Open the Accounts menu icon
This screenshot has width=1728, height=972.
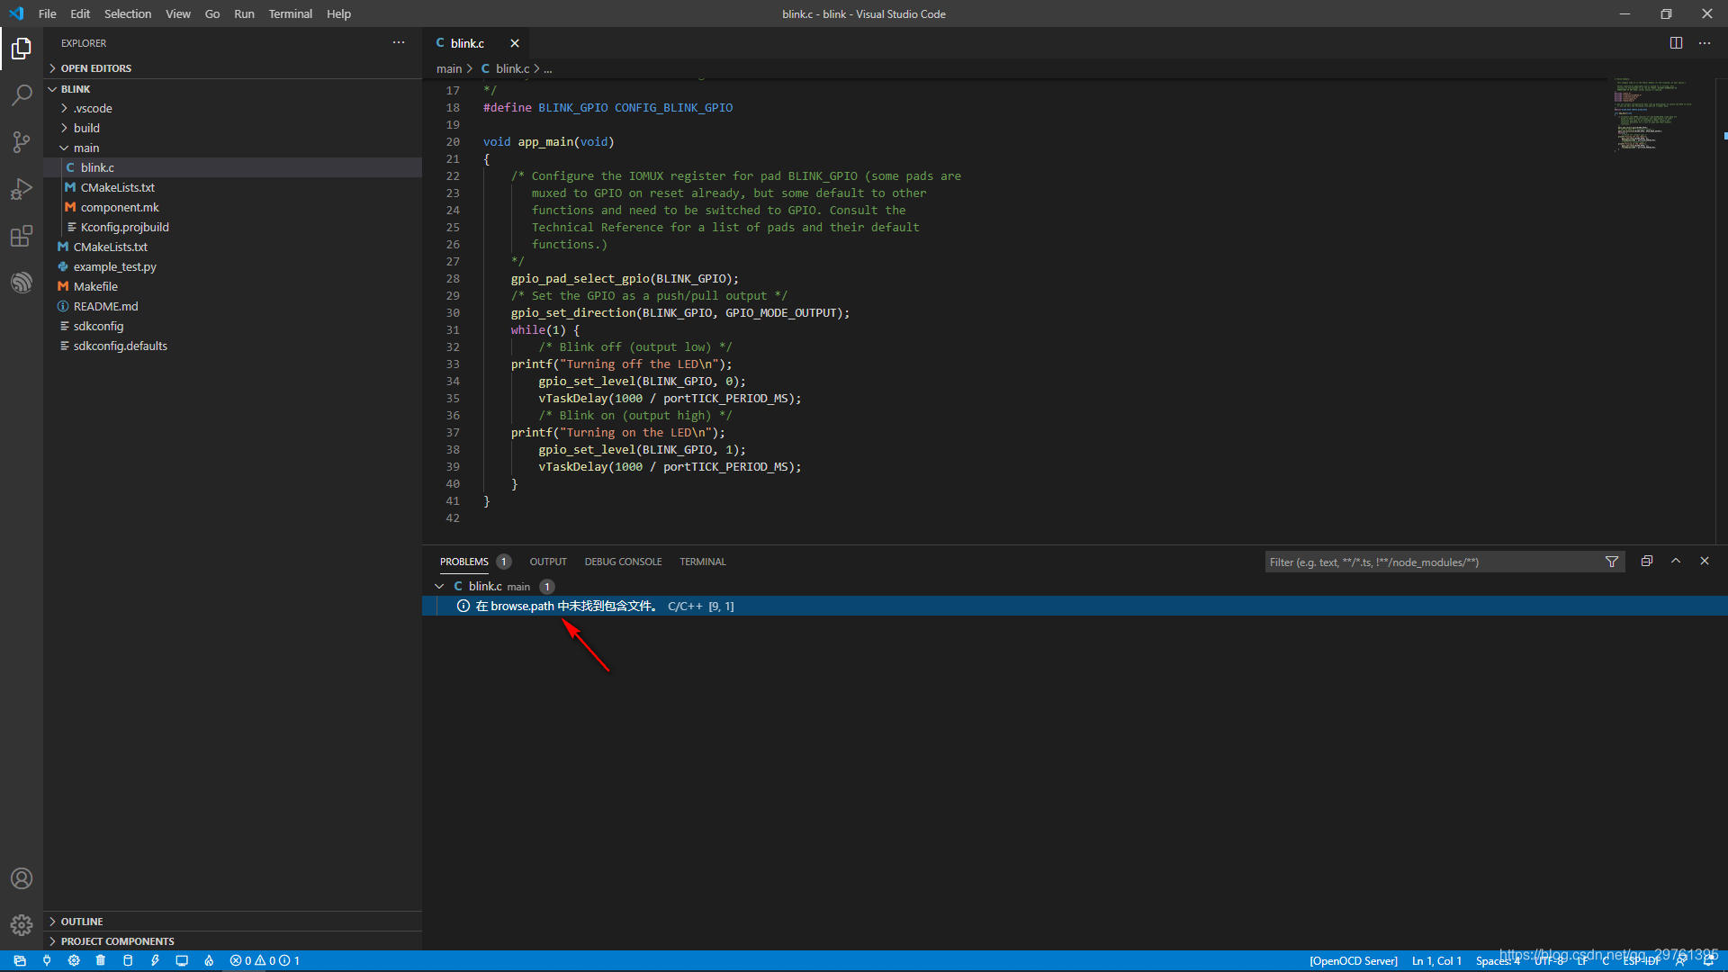[x=22, y=878]
